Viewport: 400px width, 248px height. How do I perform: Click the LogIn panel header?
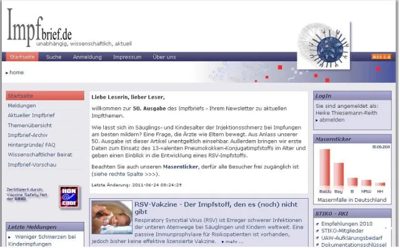coord(352,96)
